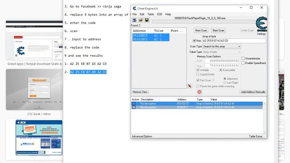This screenshot has width=290, height=163.
Task: Open the process list icon in Cheat Engine
Action: (135, 20)
